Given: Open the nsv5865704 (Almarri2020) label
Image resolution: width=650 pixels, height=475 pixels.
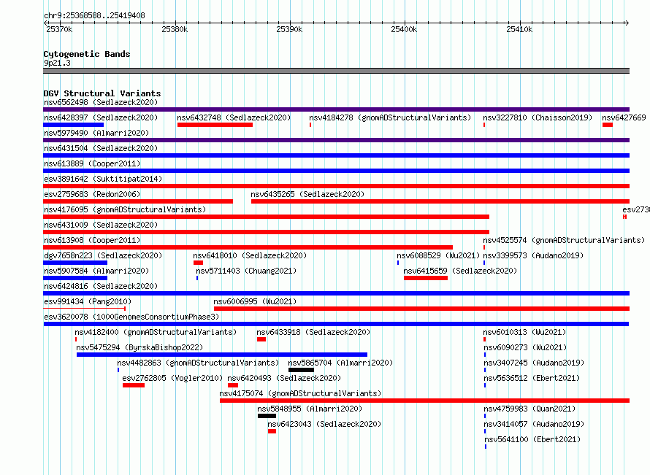Looking at the screenshot, I should tap(340, 363).
